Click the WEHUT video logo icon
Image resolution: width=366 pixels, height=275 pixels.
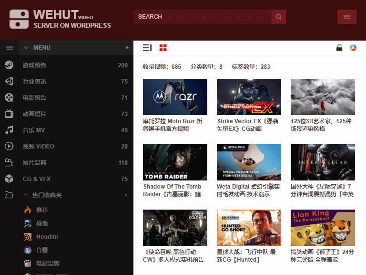pyautogui.click(x=19, y=19)
